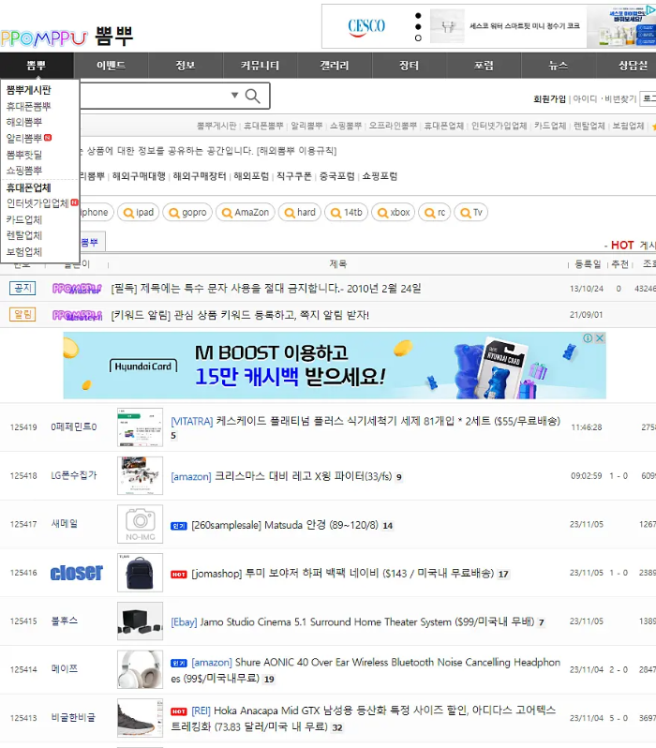Open the 포럼 menu tab
This screenshot has width=656, height=748.
point(484,66)
